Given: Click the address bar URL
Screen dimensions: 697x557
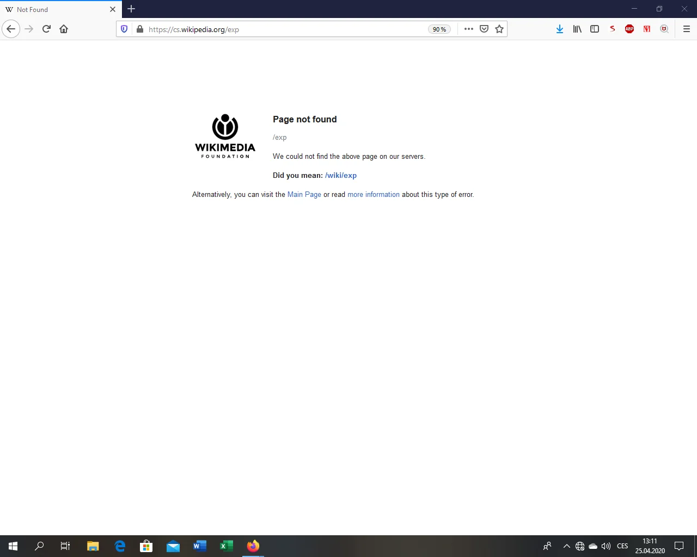Looking at the screenshot, I should click(x=194, y=29).
